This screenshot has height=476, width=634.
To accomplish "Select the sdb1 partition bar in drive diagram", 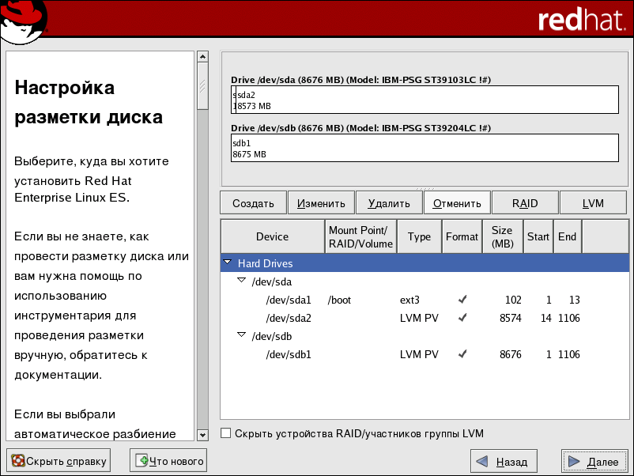I will [424, 149].
